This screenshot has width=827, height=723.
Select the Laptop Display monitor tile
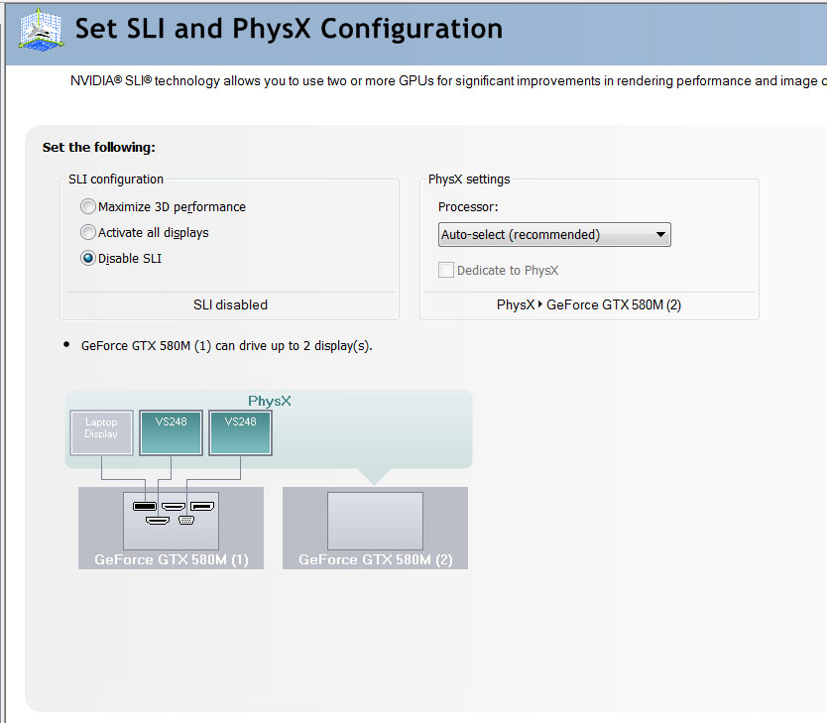(x=101, y=432)
